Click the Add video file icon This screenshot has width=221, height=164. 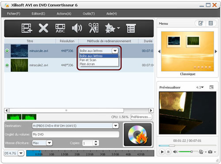tap(27, 28)
